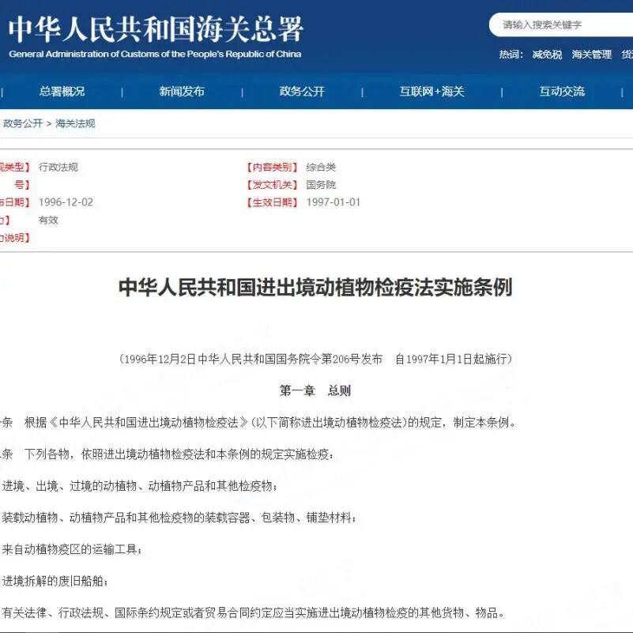Open the 总署概况 navigation menu
Image resolution: width=633 pixels, height=633 pixels.
pyautogui.click(x=62, y=91)
